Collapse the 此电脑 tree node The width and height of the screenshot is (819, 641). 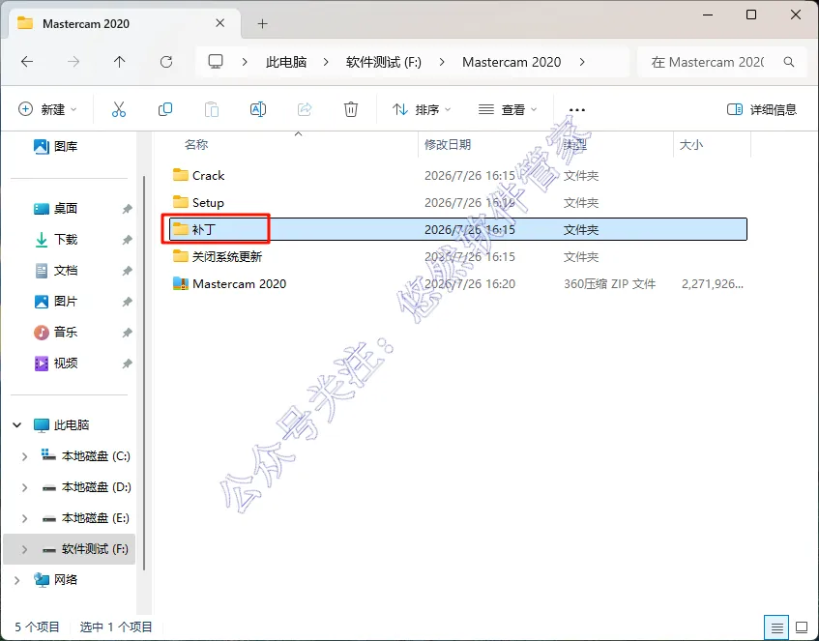tap(17, 424)
